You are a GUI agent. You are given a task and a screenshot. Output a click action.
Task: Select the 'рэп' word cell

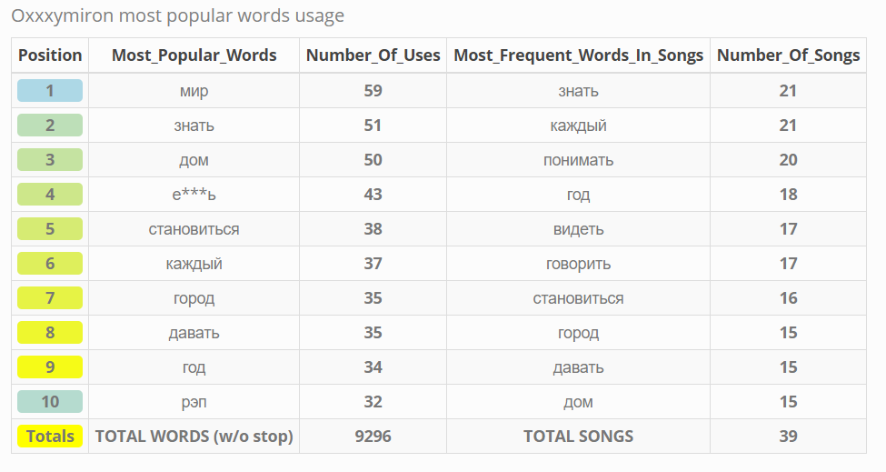coord(194,402)
